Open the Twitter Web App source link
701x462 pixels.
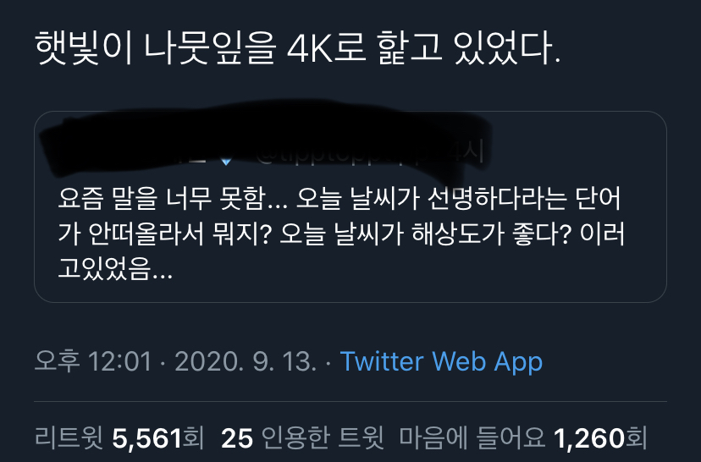tap(441, 361)
